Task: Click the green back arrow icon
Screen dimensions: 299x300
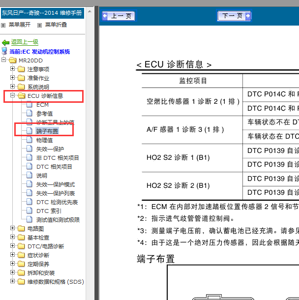Action: tap(5, 42)
